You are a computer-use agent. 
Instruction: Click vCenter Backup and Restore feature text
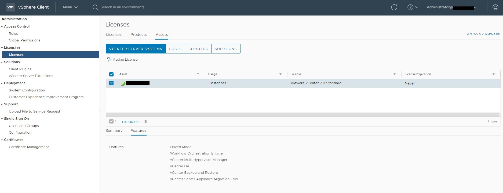click(x=194, y=173)
